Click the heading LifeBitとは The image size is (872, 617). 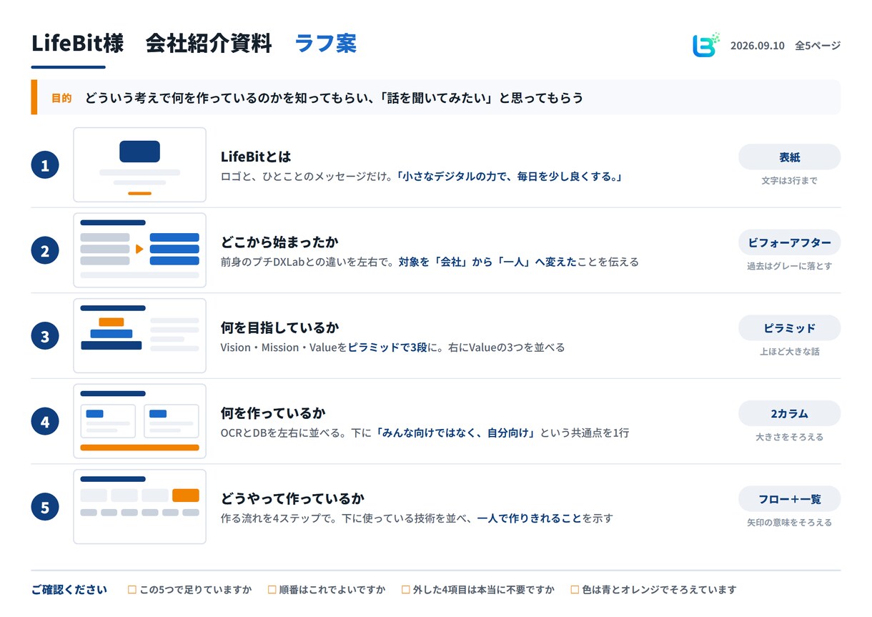tap(256, 157)
